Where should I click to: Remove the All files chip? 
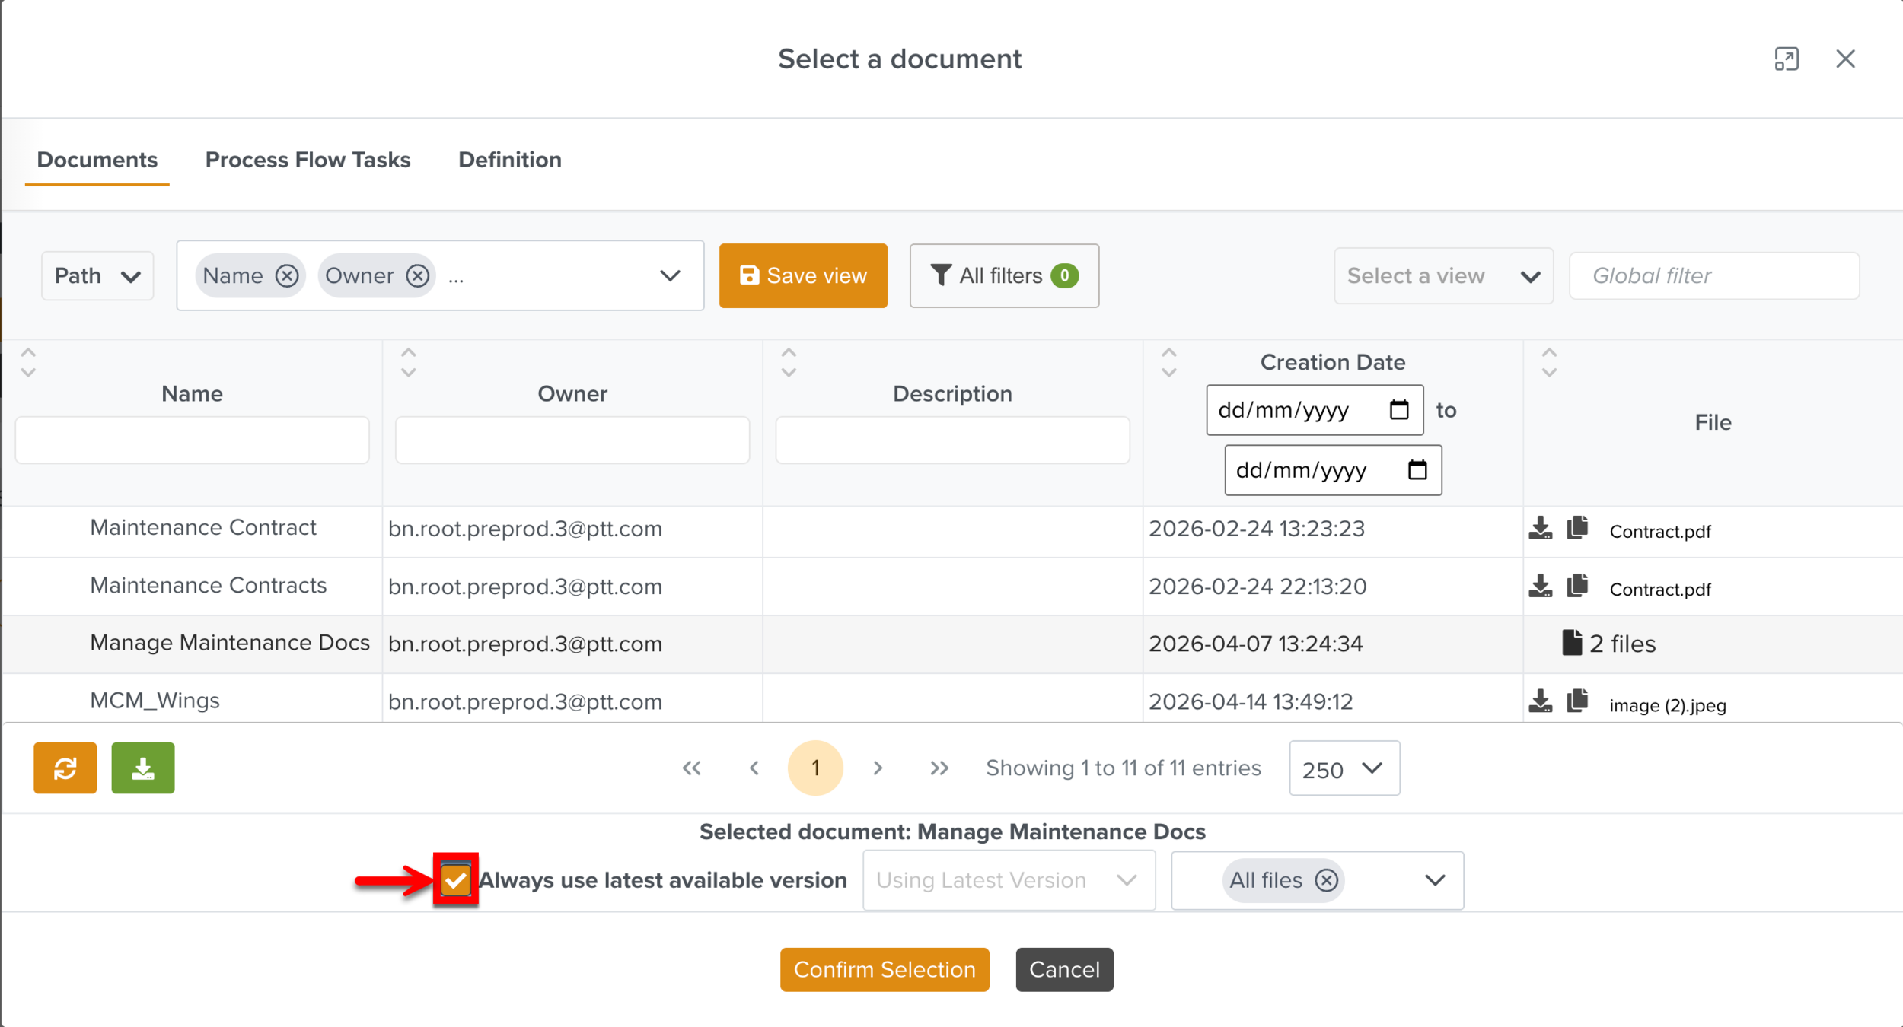(x=1326, y=880)
